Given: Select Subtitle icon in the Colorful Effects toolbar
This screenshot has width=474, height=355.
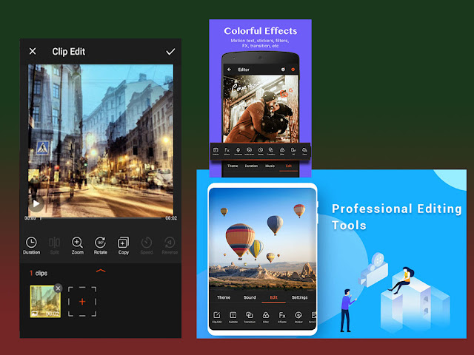Looking at the screenshot, I should coord(216,151).
